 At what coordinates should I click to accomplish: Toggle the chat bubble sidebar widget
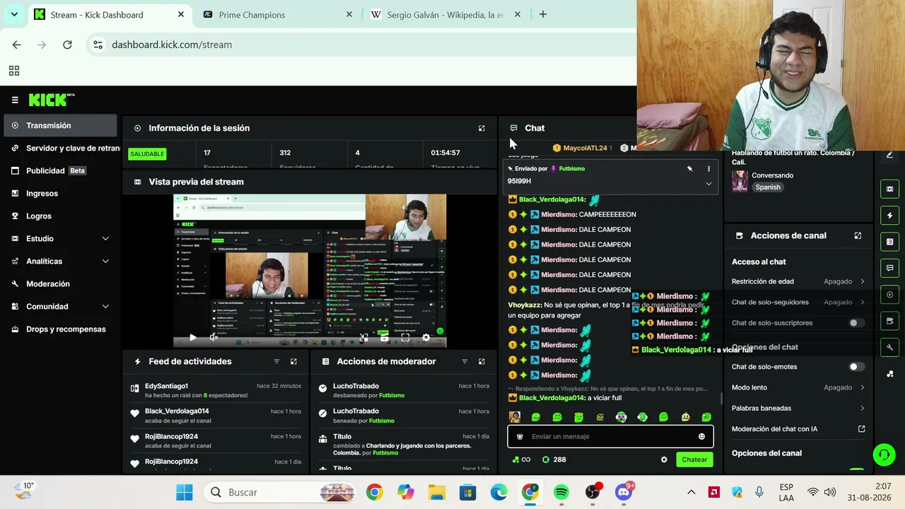(x=889, y=268)
